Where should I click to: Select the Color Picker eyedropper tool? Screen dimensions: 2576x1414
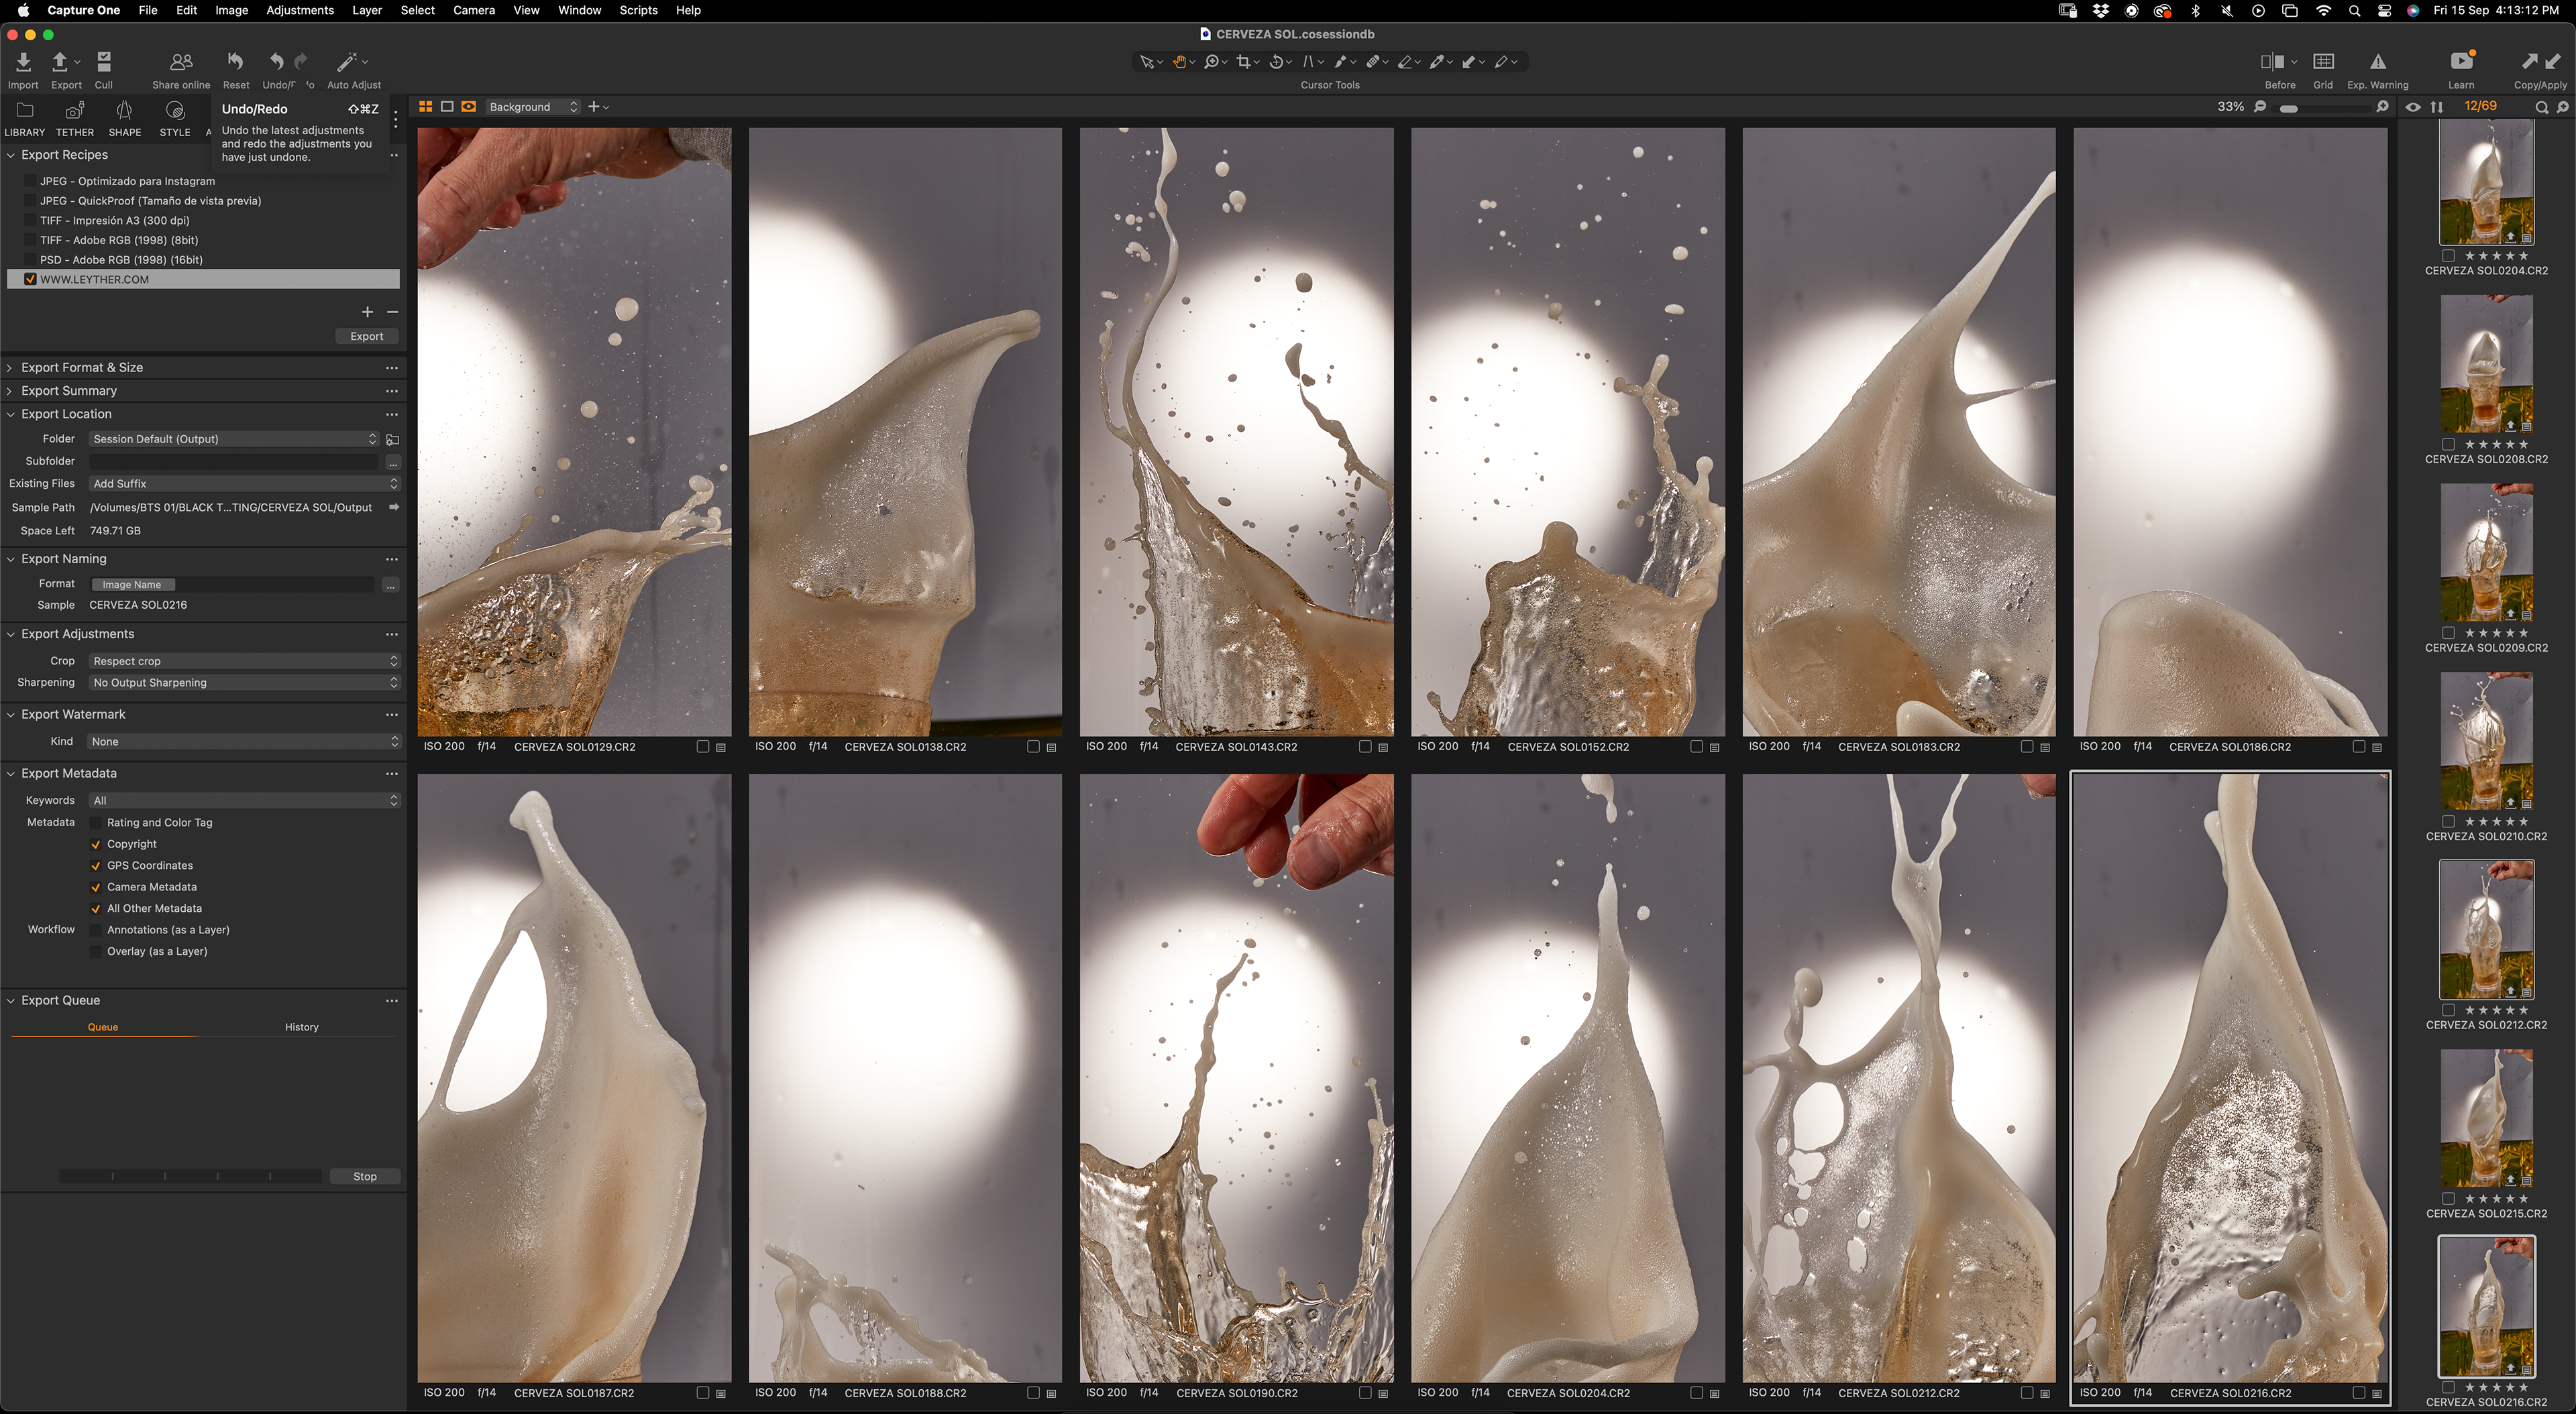click(1437, 62)
